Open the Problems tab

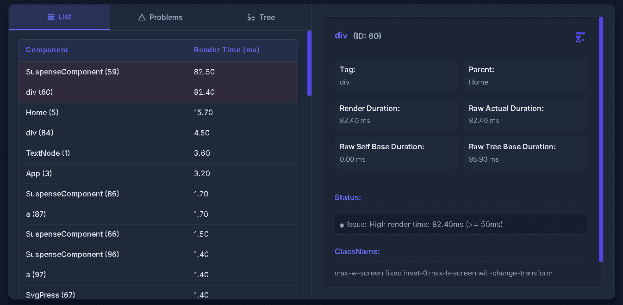click(160, 17)
